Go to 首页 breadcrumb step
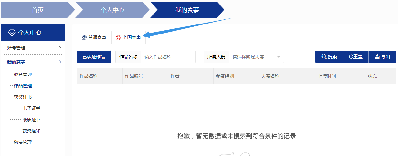Viewport: 398px width, 156px height. click(x=37, y=10)
